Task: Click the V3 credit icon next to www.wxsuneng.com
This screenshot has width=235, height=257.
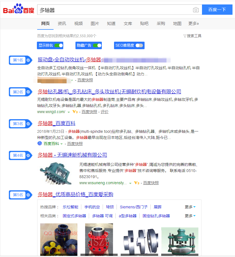Action: [x=137, y=183]
